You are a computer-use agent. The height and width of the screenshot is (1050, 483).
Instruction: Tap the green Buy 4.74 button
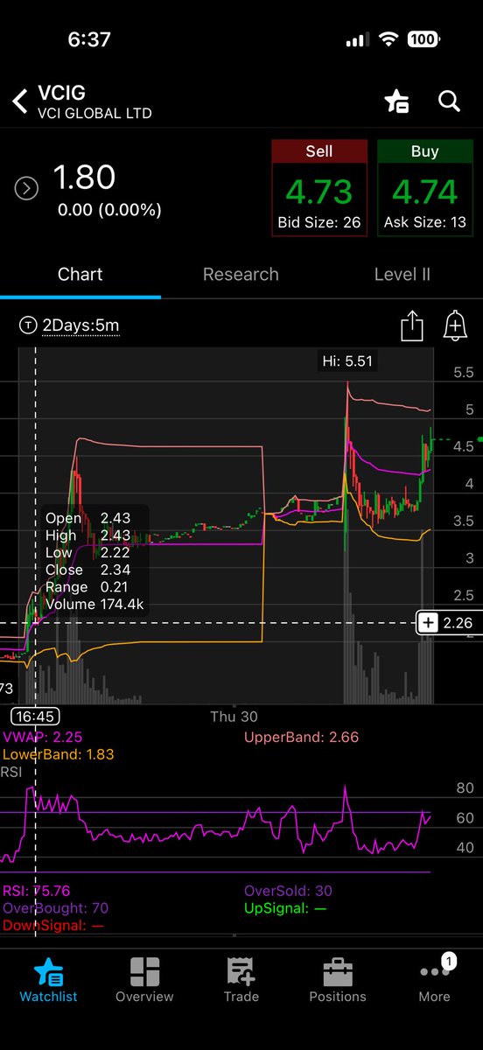tap(424, 187)
